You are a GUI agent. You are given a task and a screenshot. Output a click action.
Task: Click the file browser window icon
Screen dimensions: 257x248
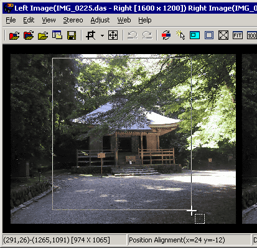pyautogui.click(x=57, y=35)
